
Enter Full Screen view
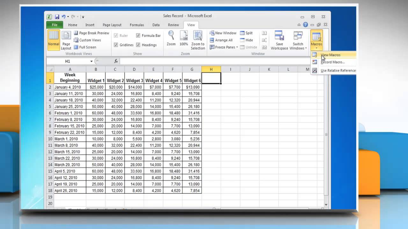point(85,47)
